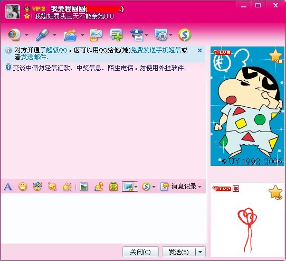286x261 pixels.
Task: Open the 超级QQ link
Action: click(x=57, y=50)
